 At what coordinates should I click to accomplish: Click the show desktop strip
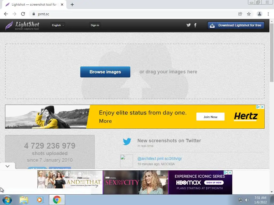(272, 200)
